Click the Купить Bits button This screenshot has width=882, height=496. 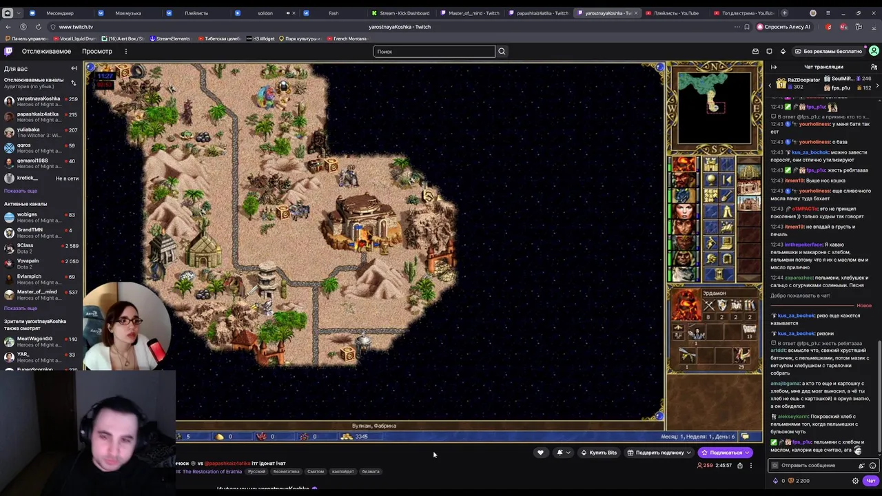[599, 453]
